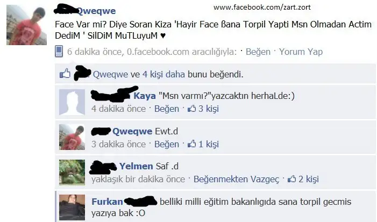Show the '3 kişi' who liked Kaya's comment
Screen dimensions: 377x222
(x=209, y=109)
